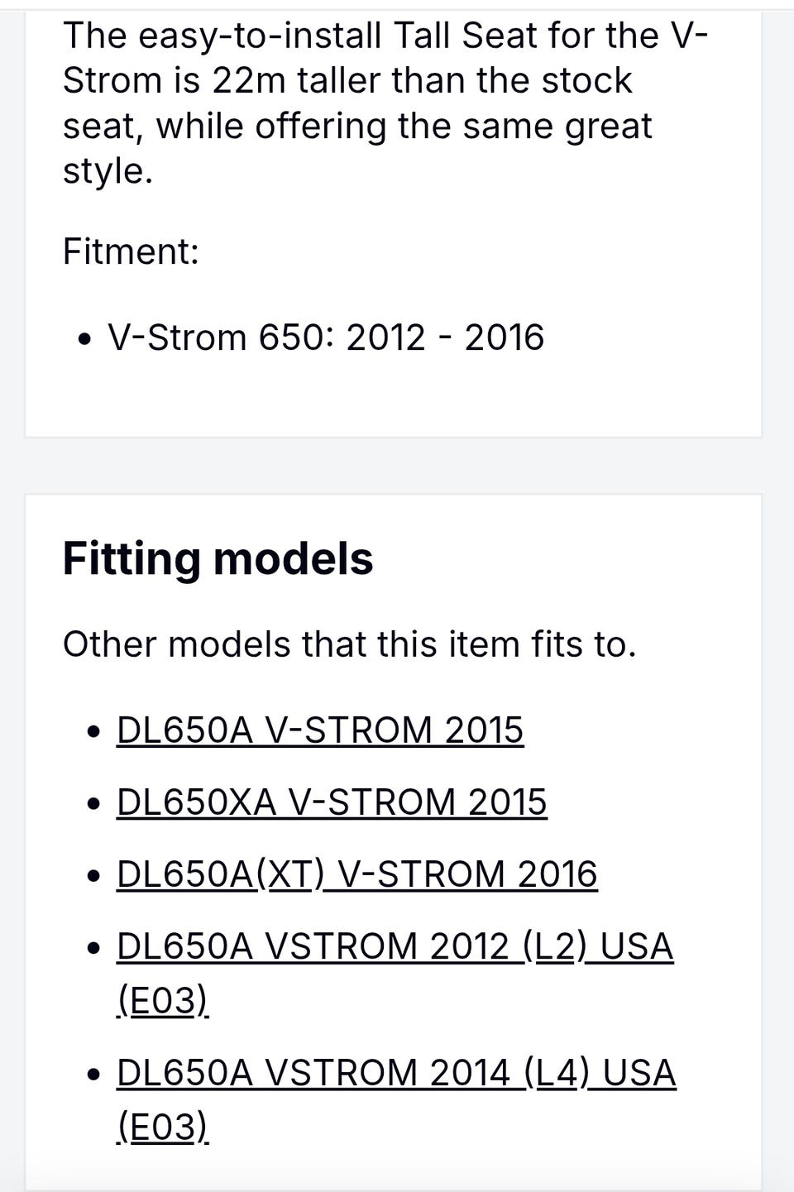The width and height of the screenshot is (794, 1192).
Task: Click the "Fitting models" heading
Action: 218,558
